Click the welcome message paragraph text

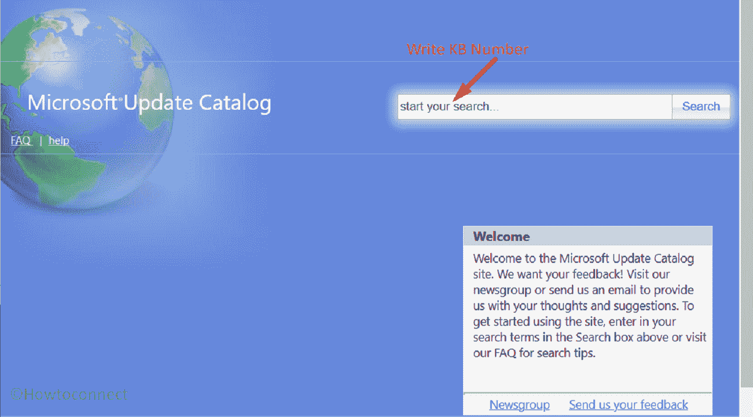tap(589, 305)
